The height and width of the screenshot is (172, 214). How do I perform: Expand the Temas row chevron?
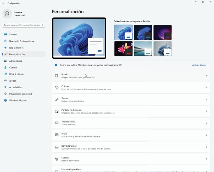click(206, 99)
